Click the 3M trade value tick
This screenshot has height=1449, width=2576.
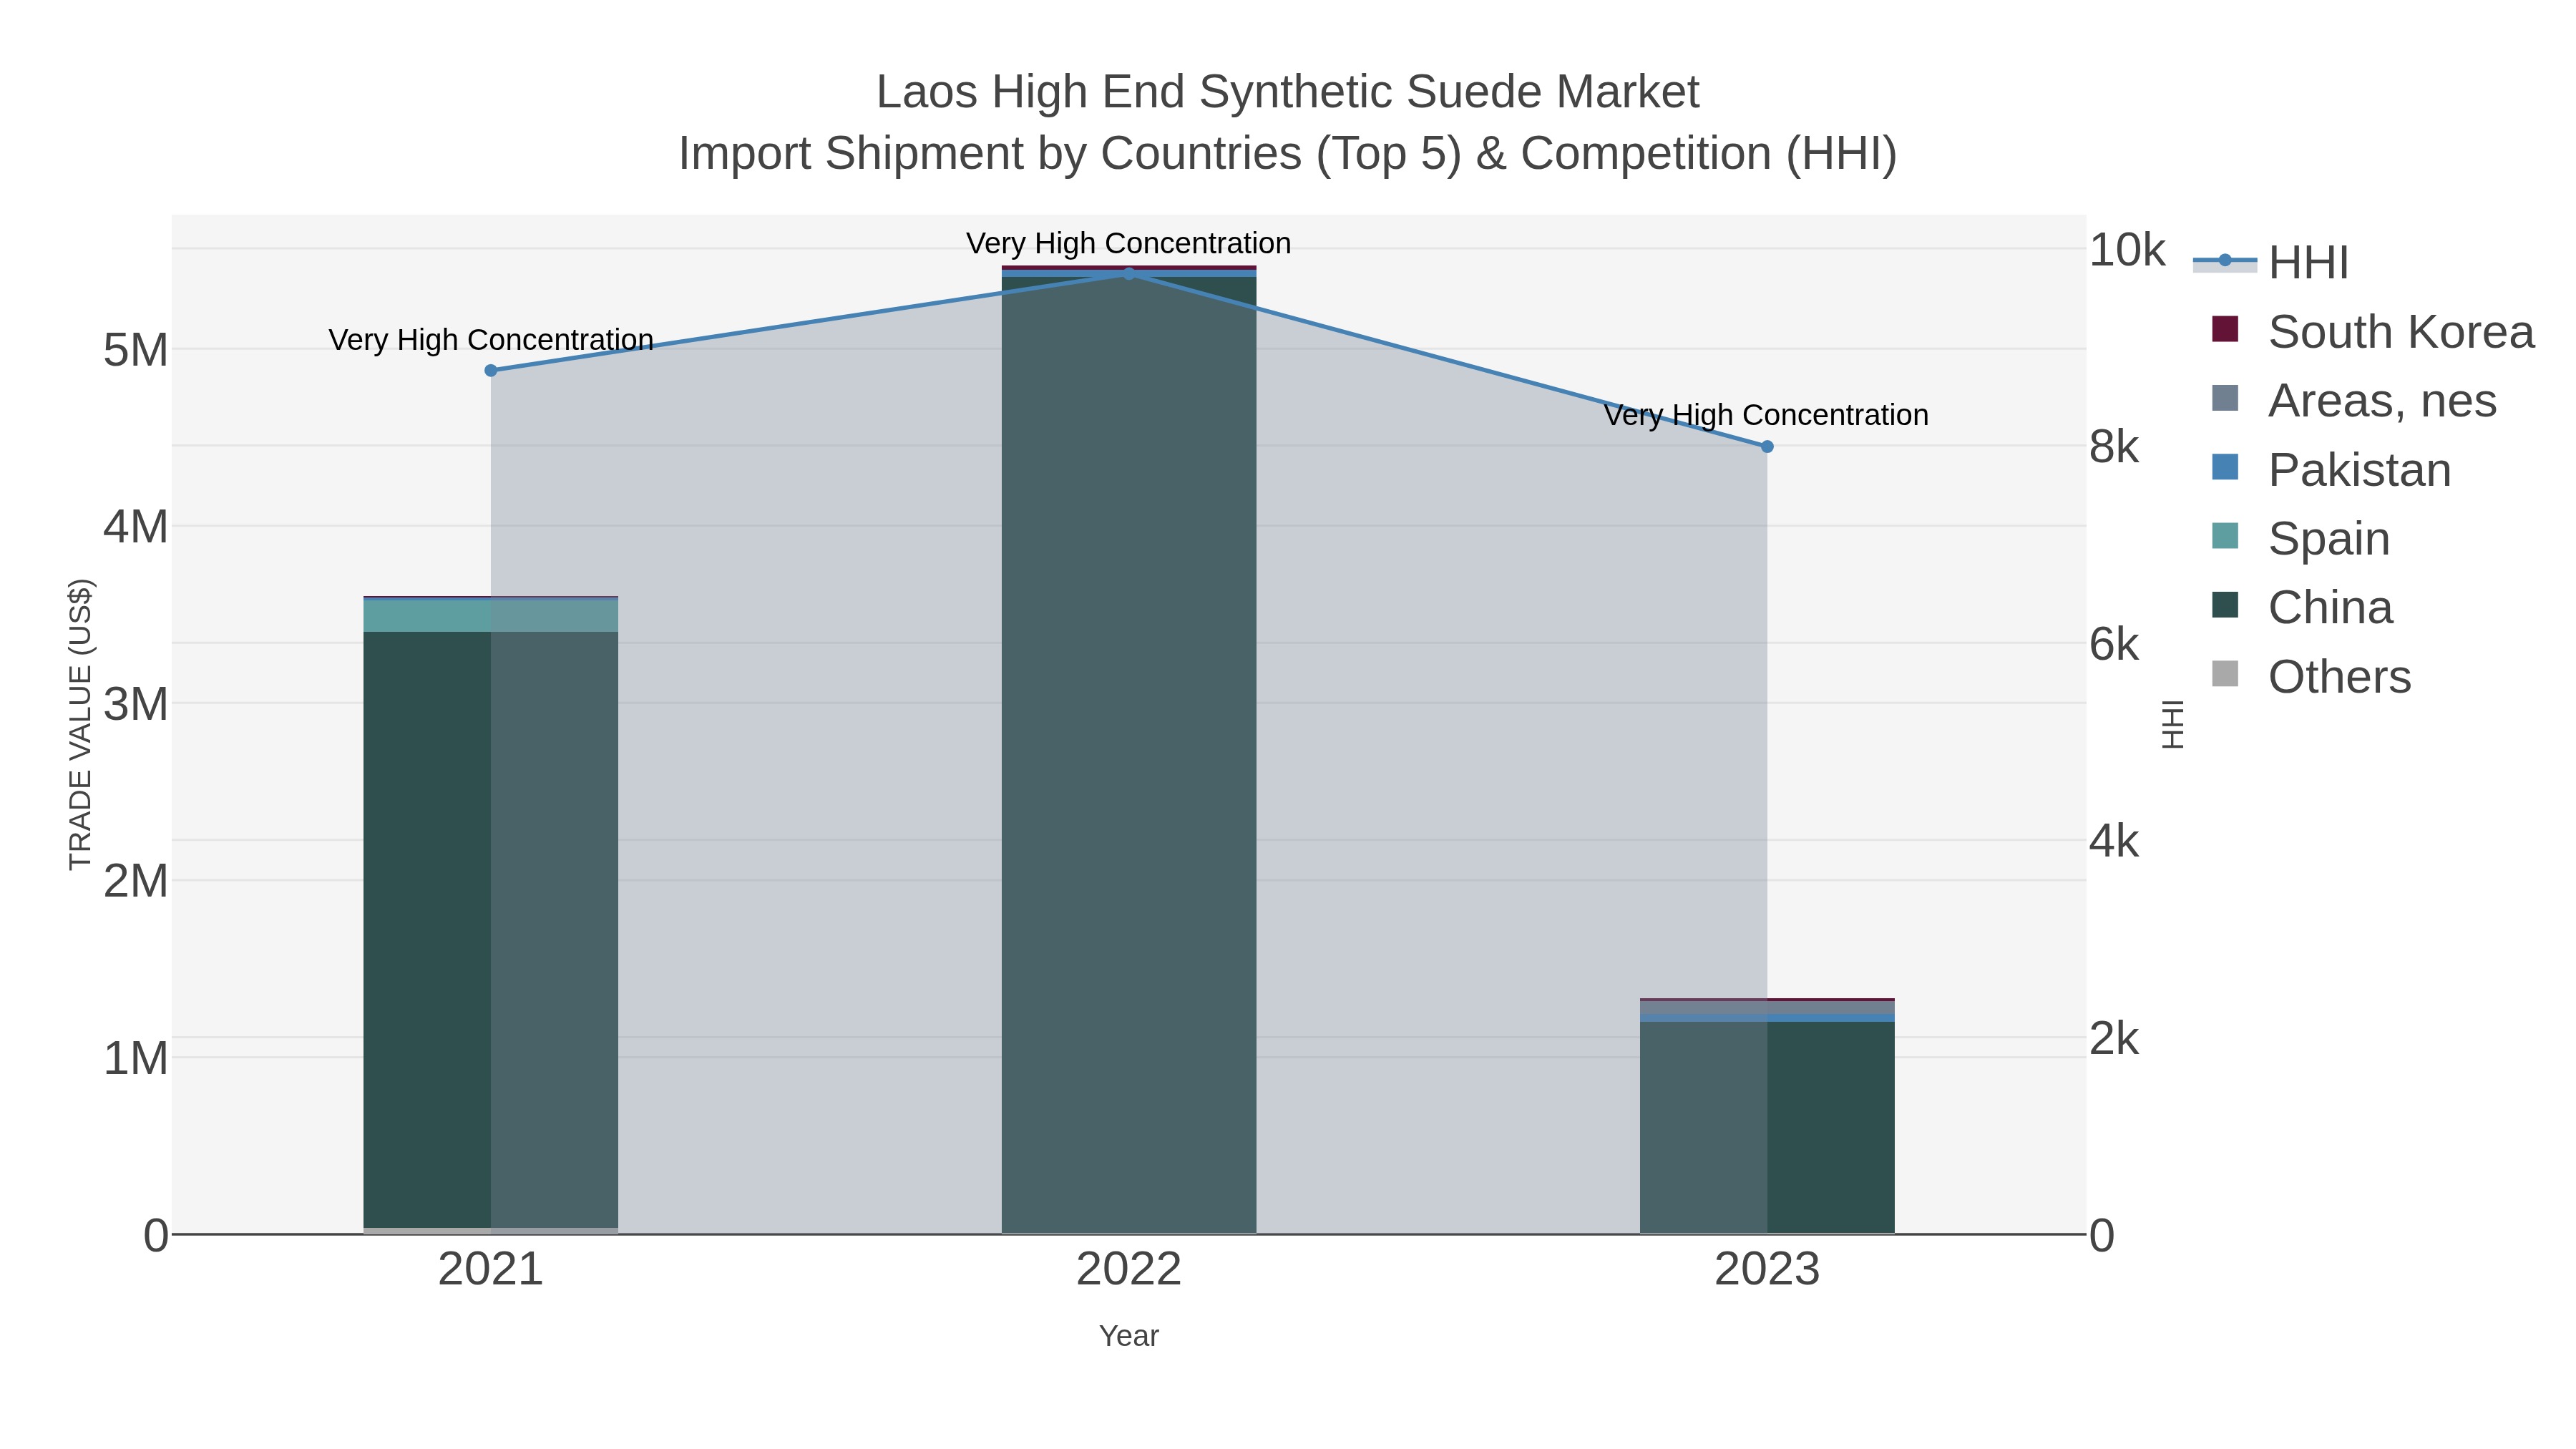click(136, 704)
